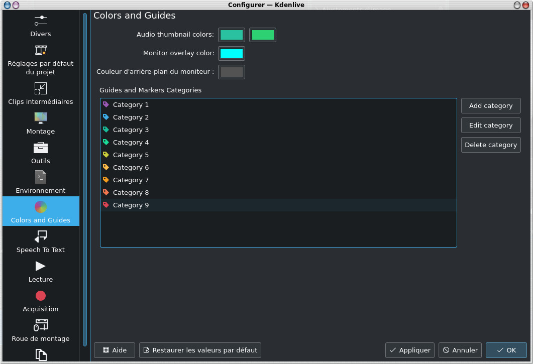Select the Environnement terminal icon
The height and width of the screenshot is (364, 533).
point(41,177)
